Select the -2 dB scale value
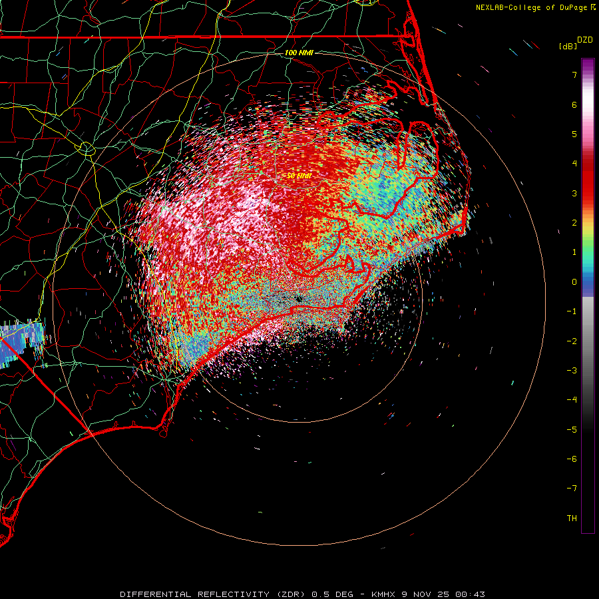 [x=572, y=341]
